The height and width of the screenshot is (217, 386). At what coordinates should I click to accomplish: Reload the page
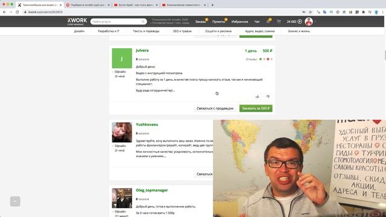[x=17, y=12]
